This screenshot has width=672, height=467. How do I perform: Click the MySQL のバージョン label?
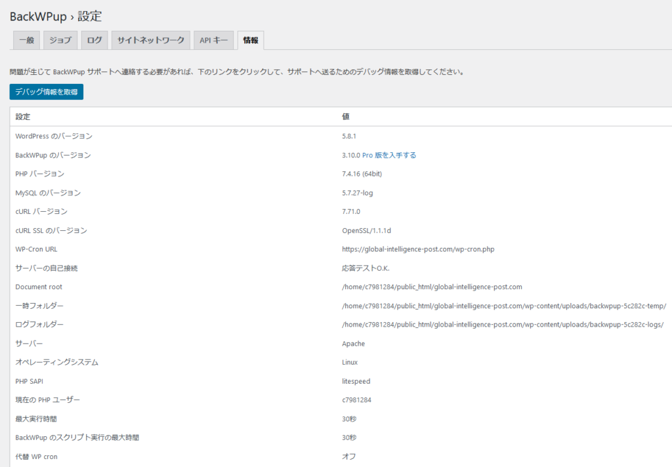click(x=48, y=193)
